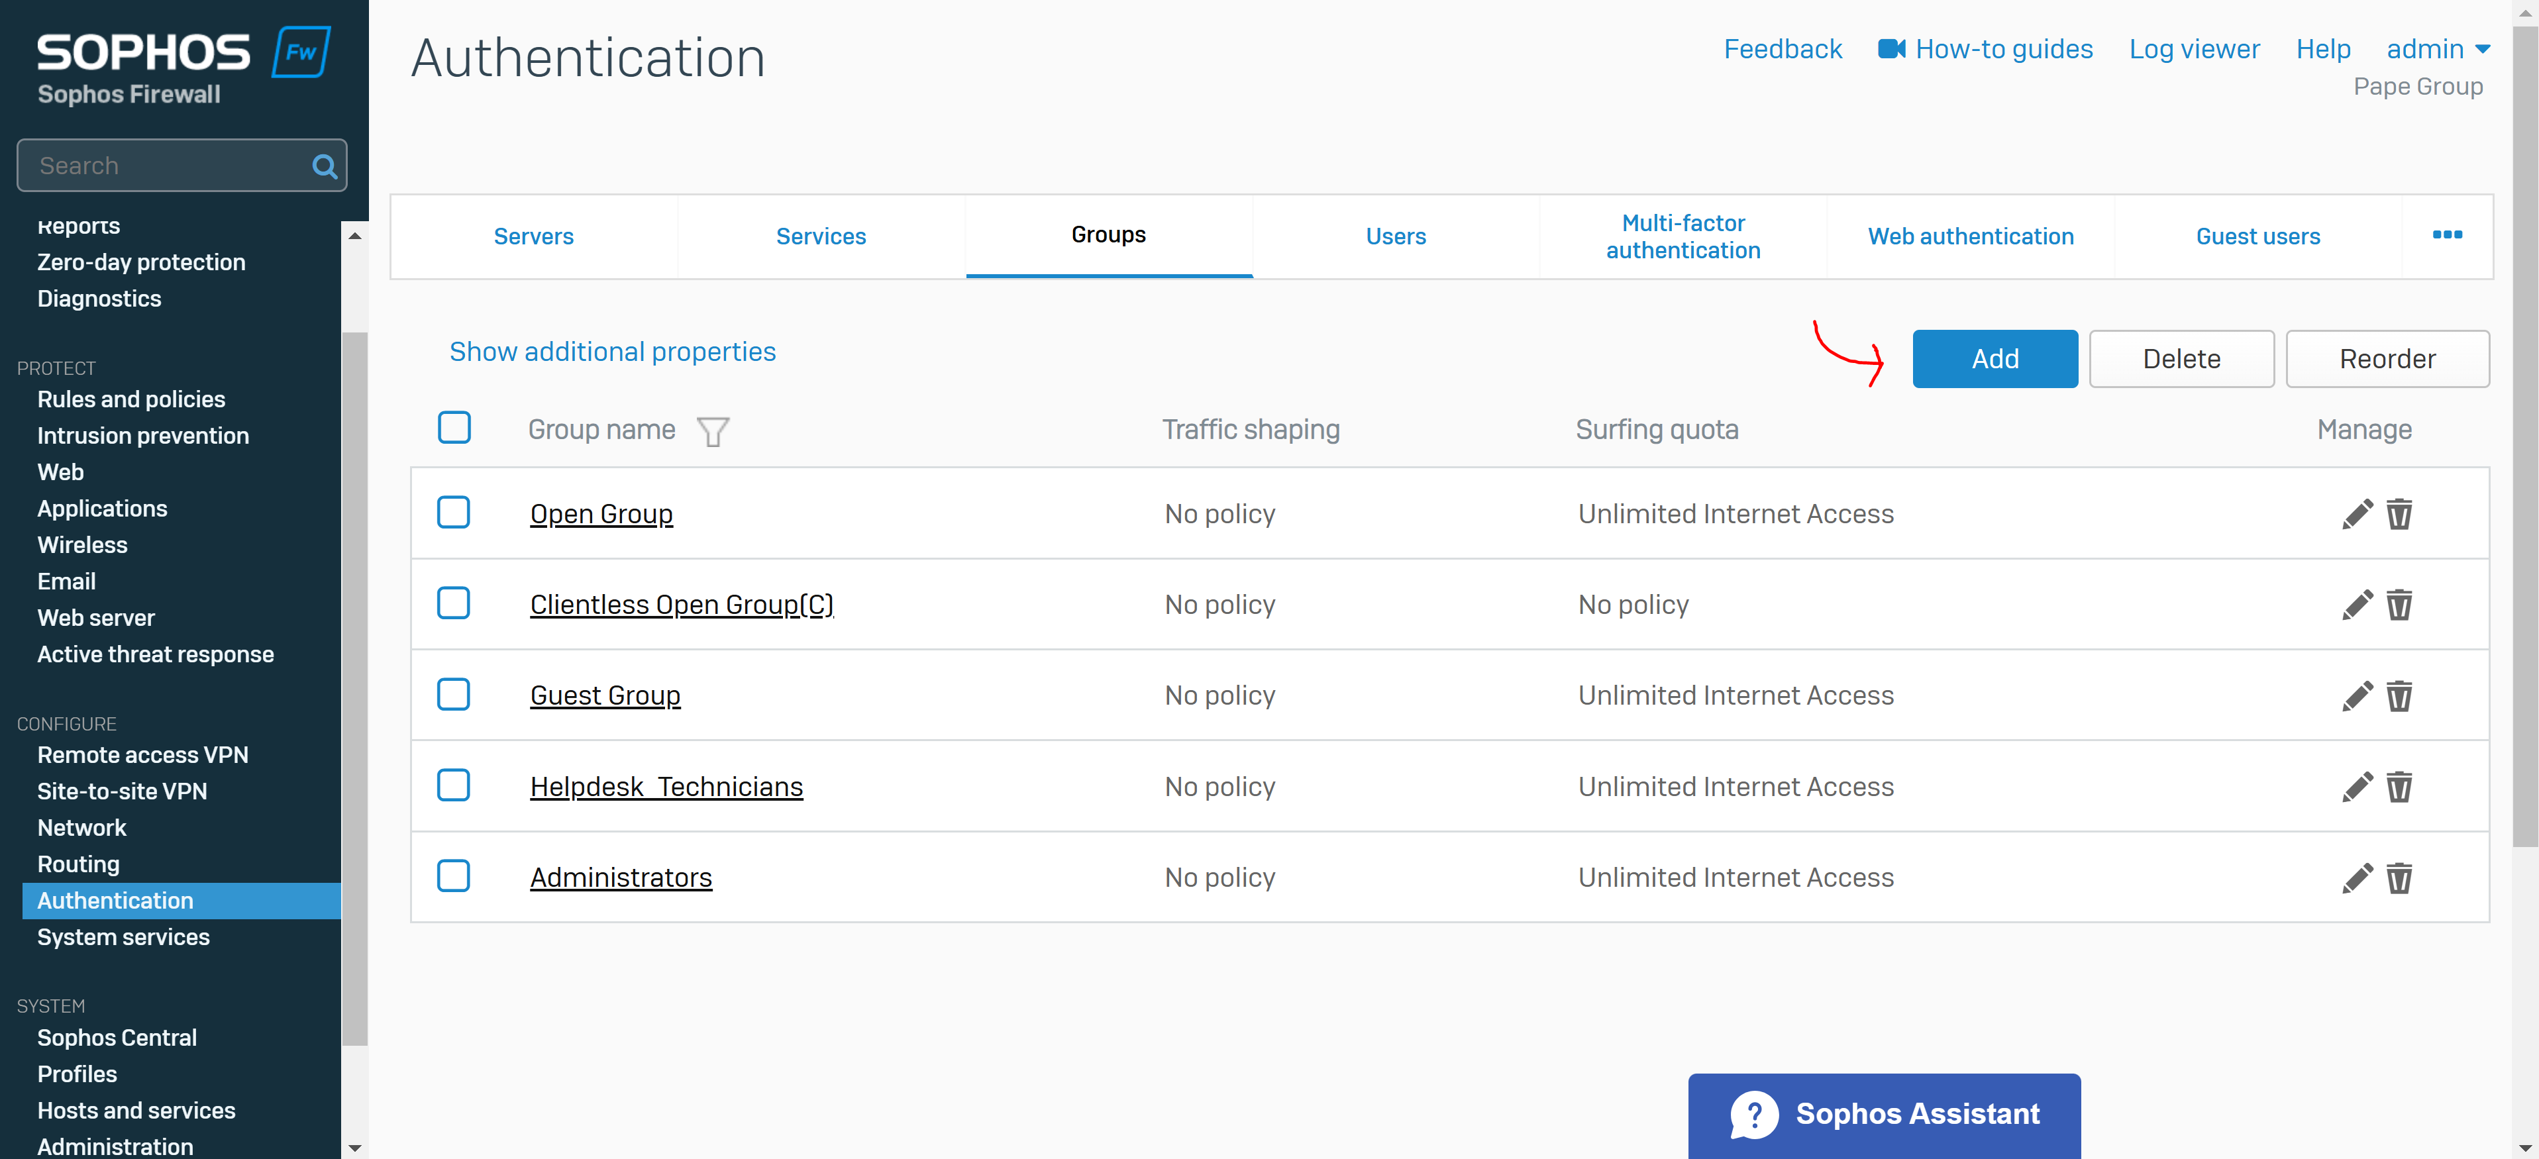Check the Clientless Open Group(C) checkbox
The height and width of the screenshot is (1159, 2539).
[453, 603]
